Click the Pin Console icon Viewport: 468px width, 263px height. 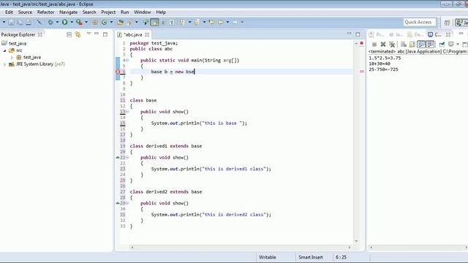[x=442, y=45]
